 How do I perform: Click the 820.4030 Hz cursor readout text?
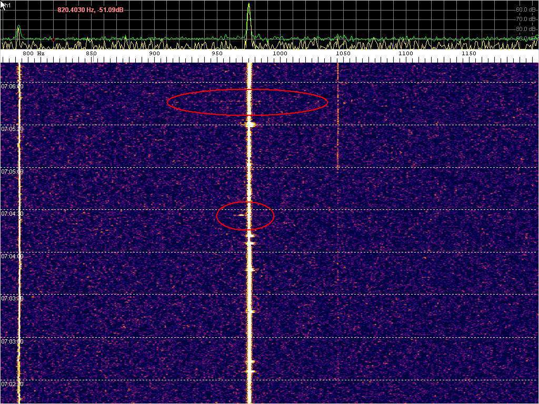point(91,9)
